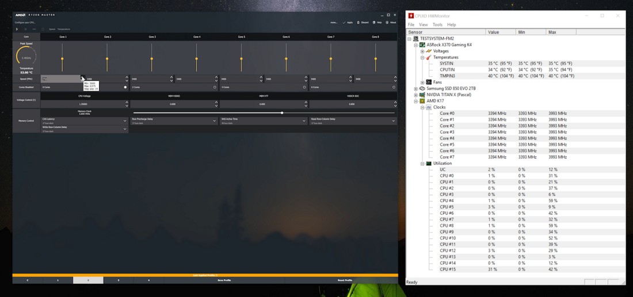633x297 pixels.
Task: Click the Apply checkmark icon
Action: [344, 22]
